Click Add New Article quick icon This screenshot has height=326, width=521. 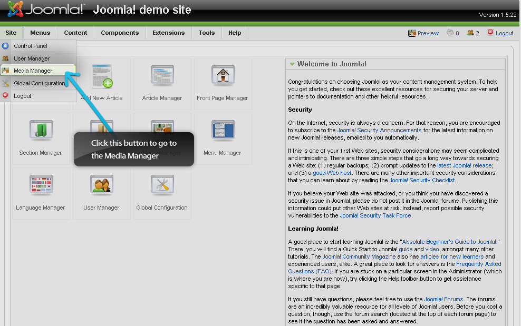pyautogui.click(x=102, y=84)
